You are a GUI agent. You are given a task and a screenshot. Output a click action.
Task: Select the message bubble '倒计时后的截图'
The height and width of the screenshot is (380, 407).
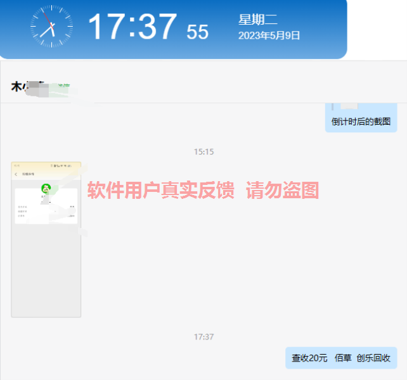(361, 118)
